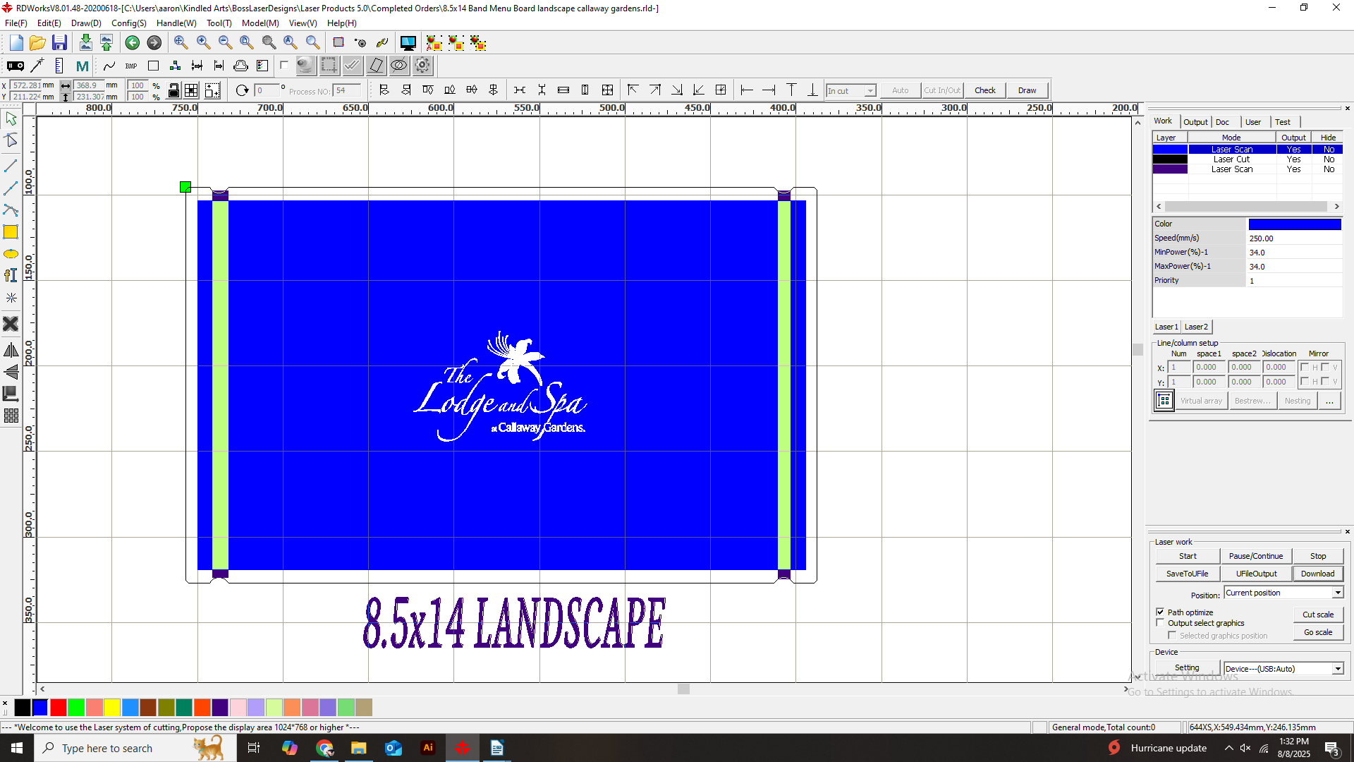Toggle Y row mirror H checkbox
This screenshot has width=1354, height=762.
click(1305, 382)
